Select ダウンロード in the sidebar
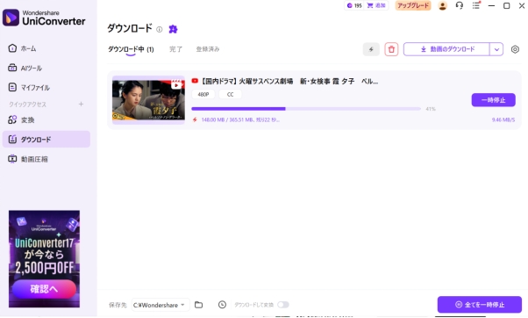The image size is (528, 318). point(46,140)
